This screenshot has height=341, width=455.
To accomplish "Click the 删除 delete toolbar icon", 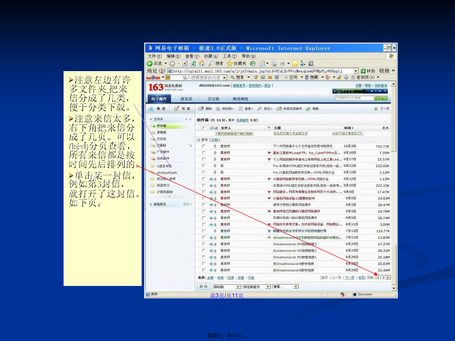I will (201, 109).
